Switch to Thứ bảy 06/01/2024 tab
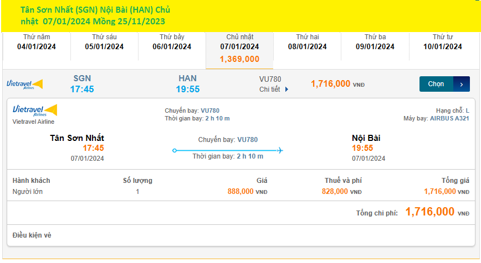The image size is (481, 263). coord(172,43)
